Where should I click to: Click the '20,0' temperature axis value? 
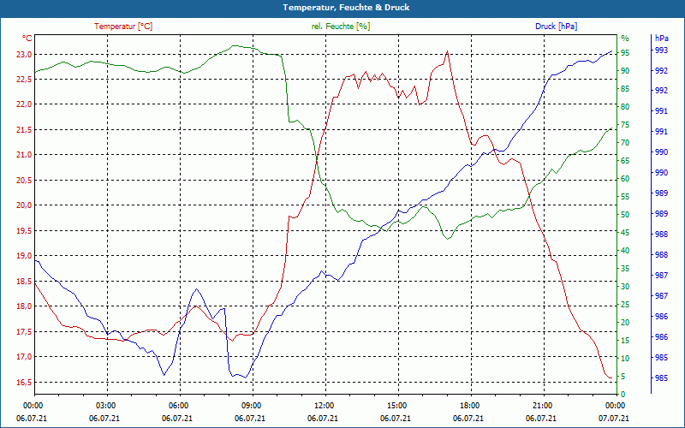coord(24,205)
